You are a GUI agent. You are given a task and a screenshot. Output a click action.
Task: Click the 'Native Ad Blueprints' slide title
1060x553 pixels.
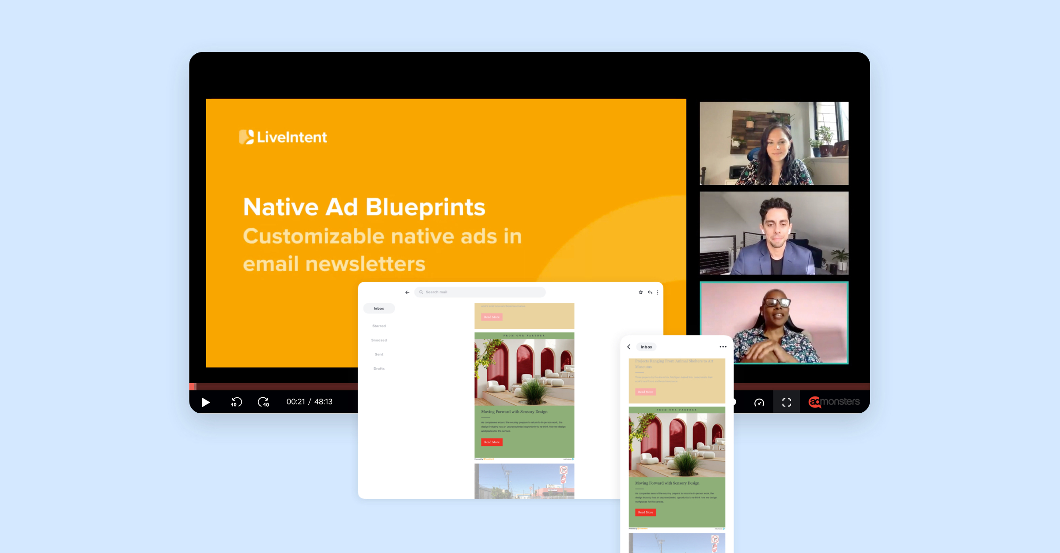364,207
